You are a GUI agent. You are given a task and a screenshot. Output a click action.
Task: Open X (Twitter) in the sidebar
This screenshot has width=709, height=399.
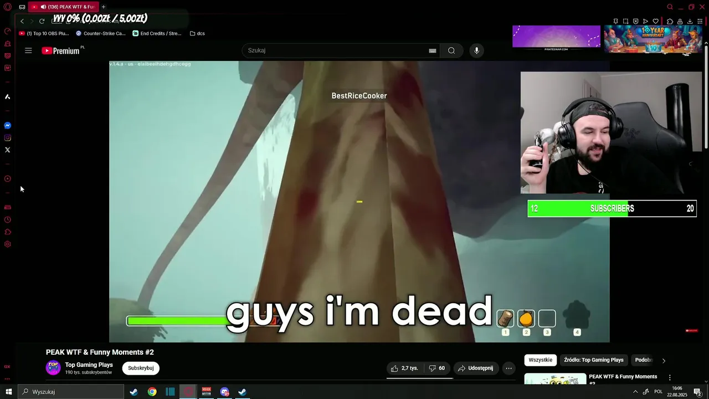coord(8,150)
